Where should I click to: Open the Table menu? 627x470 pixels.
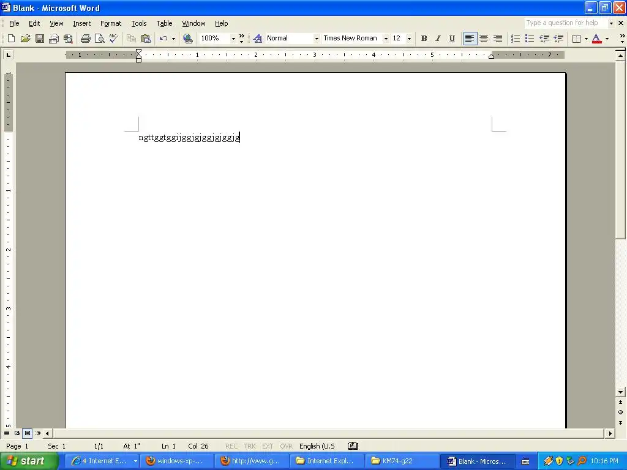[164, 23]
